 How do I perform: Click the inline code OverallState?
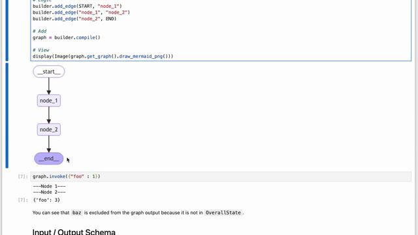pos(223,213)
